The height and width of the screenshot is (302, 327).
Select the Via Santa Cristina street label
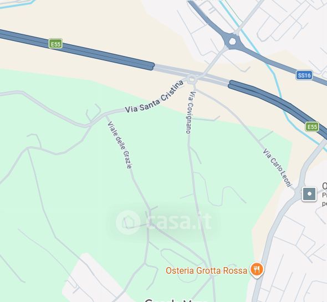click(155, 97)
